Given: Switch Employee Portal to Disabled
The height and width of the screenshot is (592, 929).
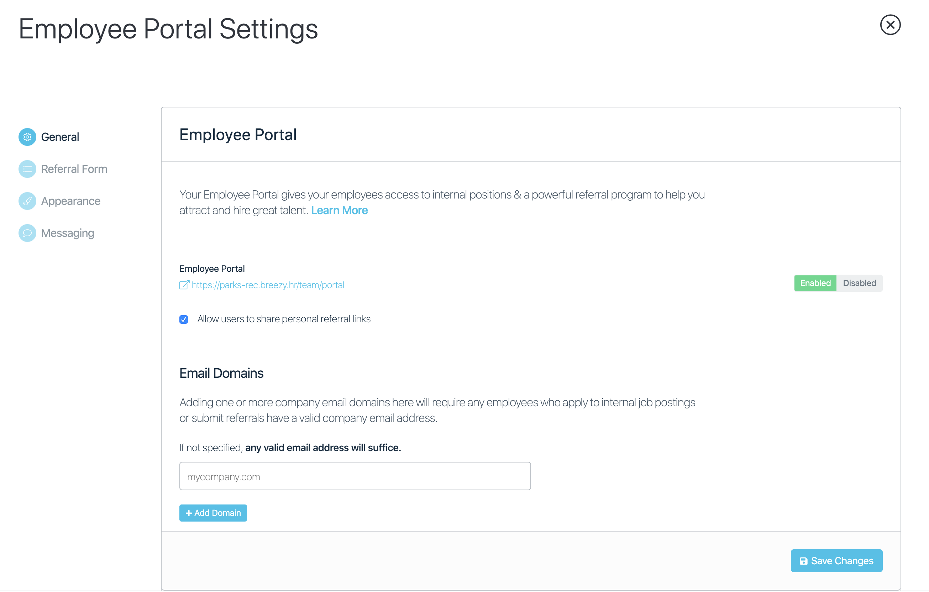Looking at the screenshot, I should [x=859, y=283].
